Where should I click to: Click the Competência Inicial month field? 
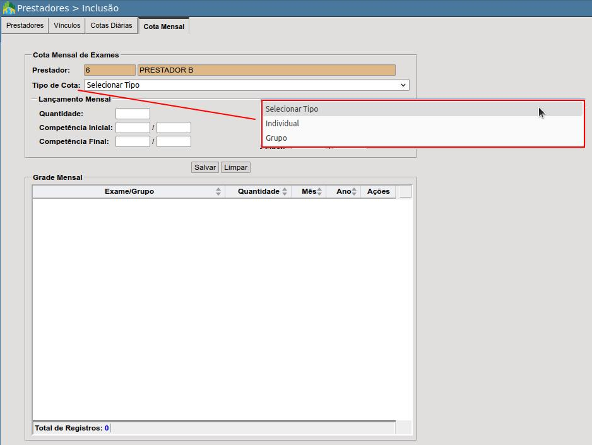133,128
